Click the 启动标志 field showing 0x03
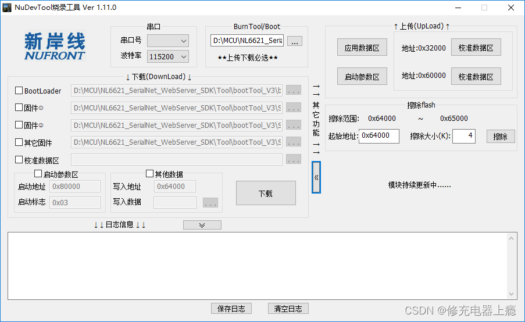Screen dimensions: 525x322 [x=75, y=202]
